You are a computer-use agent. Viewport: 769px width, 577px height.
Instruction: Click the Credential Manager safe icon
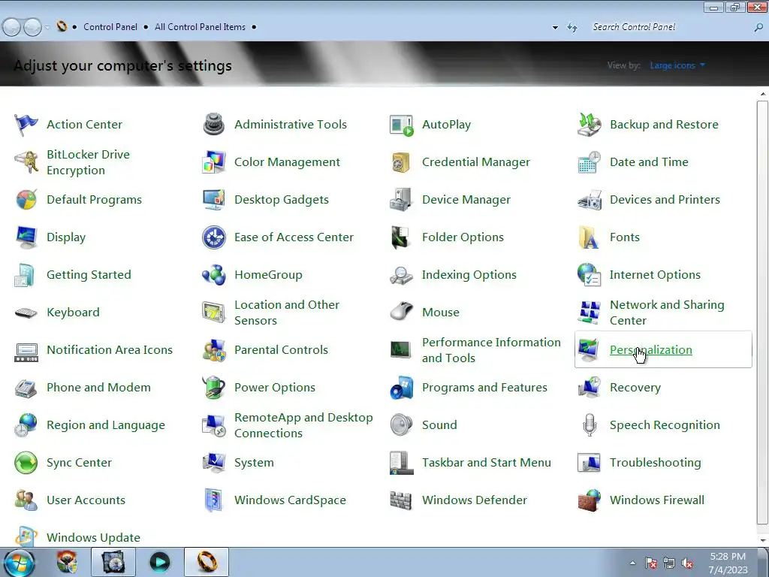(401, 162)
